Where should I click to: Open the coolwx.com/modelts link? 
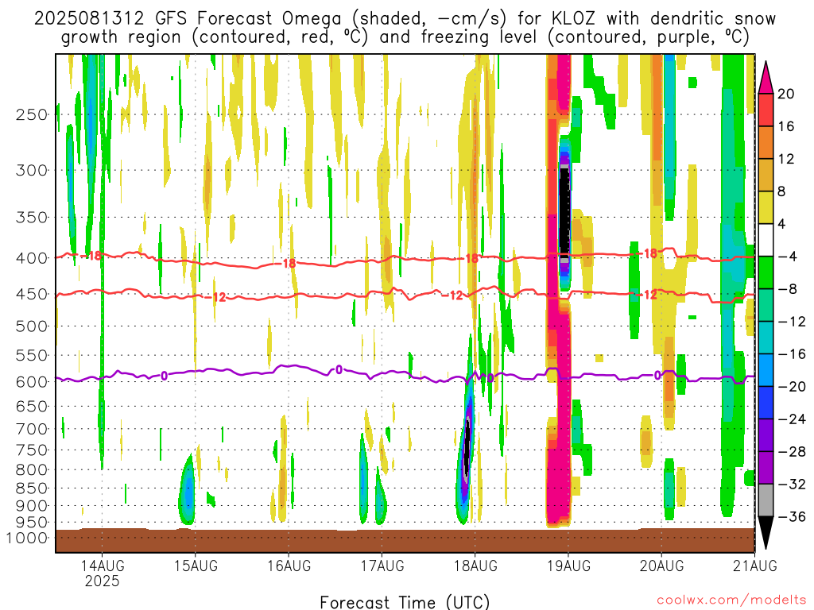tap(731, 600)
